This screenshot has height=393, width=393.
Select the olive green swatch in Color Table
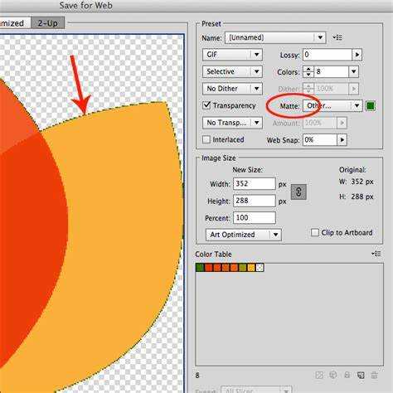click(x=243, y=268)
